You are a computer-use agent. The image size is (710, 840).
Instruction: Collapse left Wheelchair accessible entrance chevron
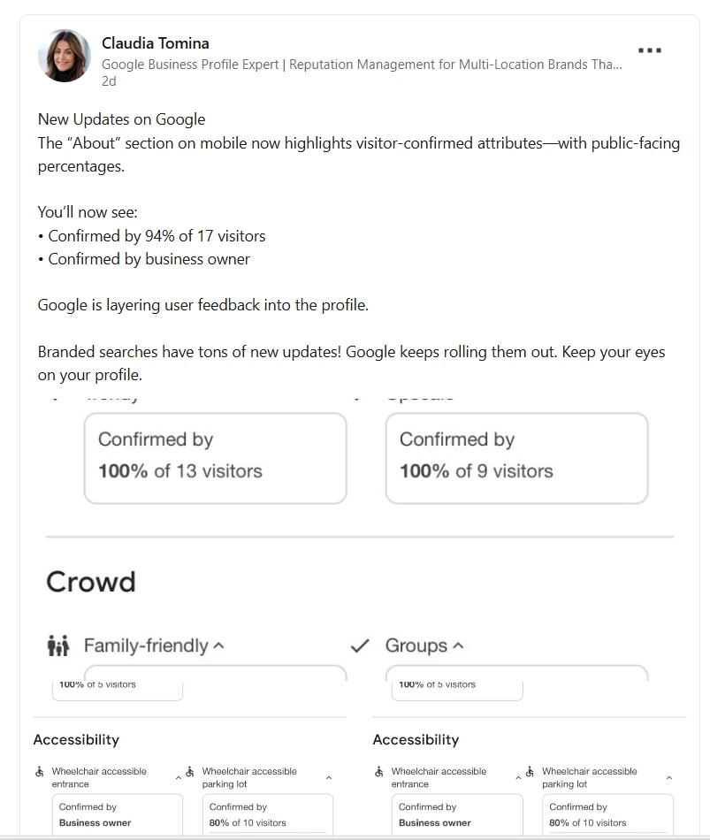click(x=179, y=777)
